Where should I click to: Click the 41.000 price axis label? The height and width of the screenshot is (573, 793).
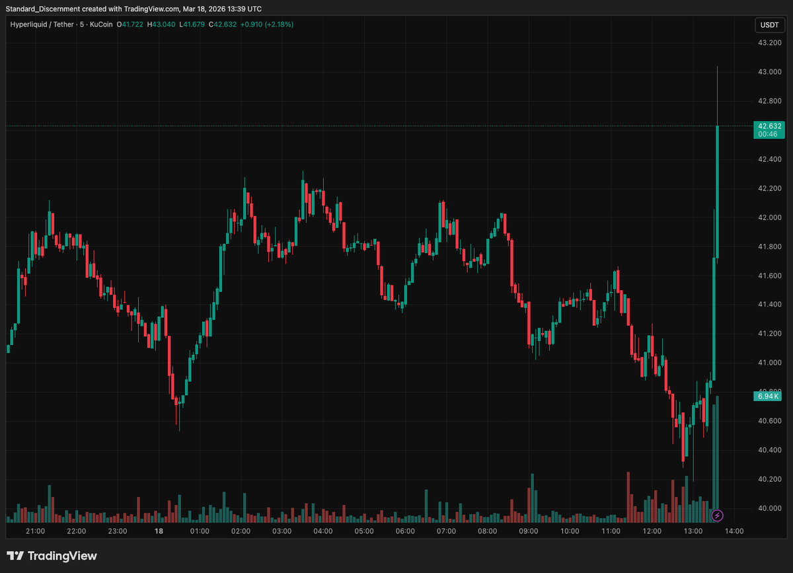click(769, 363)
